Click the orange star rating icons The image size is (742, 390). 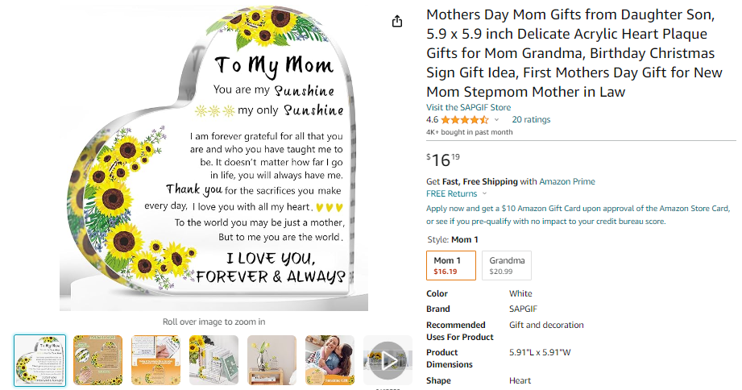465,120
